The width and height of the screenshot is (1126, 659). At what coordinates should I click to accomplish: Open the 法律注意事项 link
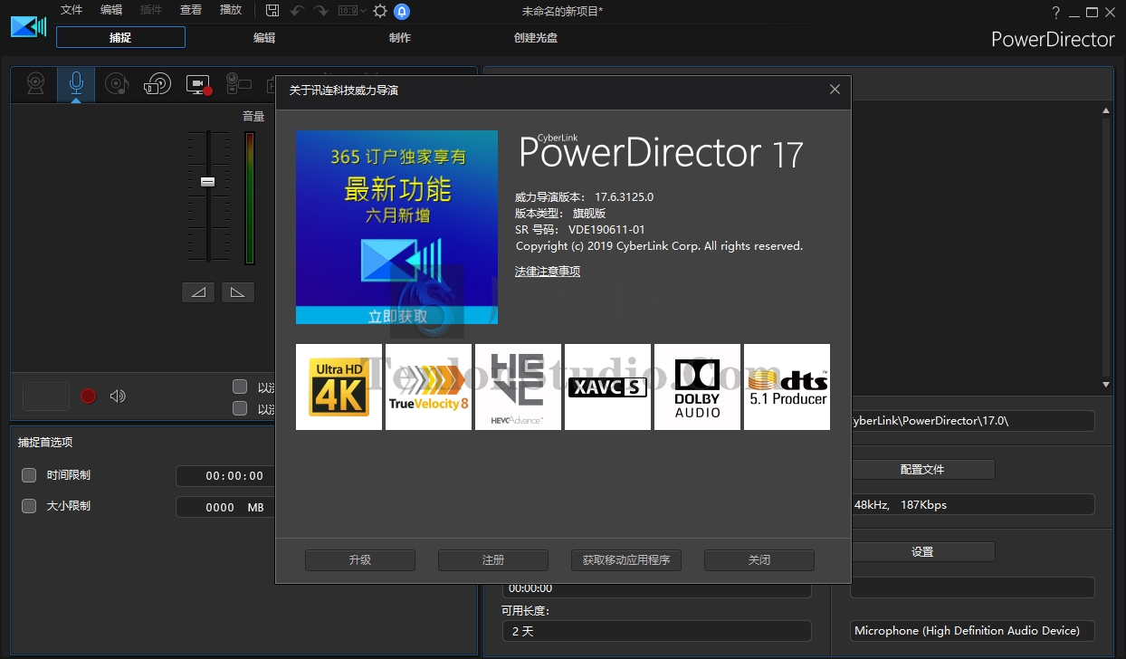point(548,272)
